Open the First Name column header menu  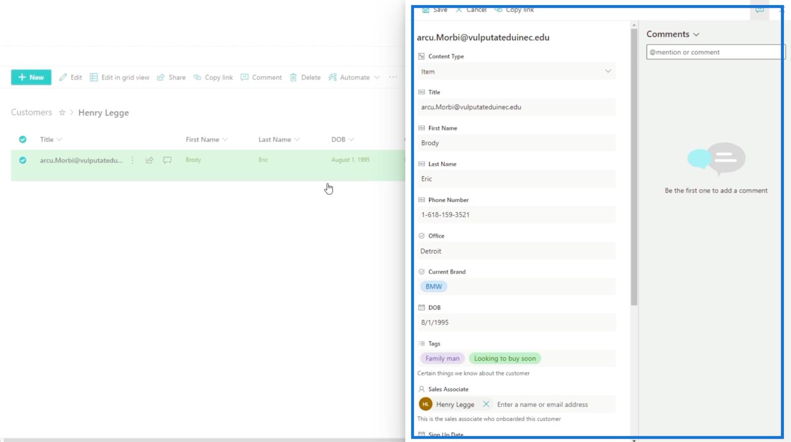(207, 139)
